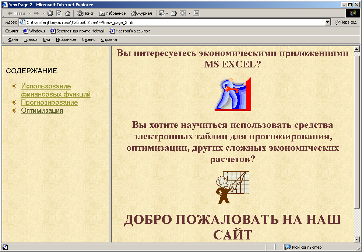
Task: Click the Discuss toolbar icon
Action: 197,13
